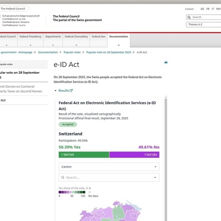Switch language to RM
This screenshot has height=221, width=221.
pos(218,9)
